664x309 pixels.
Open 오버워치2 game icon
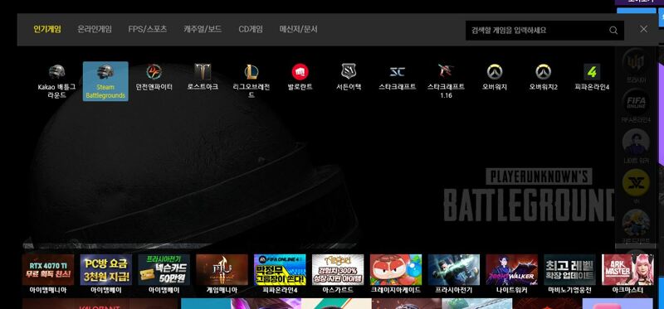coord(543,78)
